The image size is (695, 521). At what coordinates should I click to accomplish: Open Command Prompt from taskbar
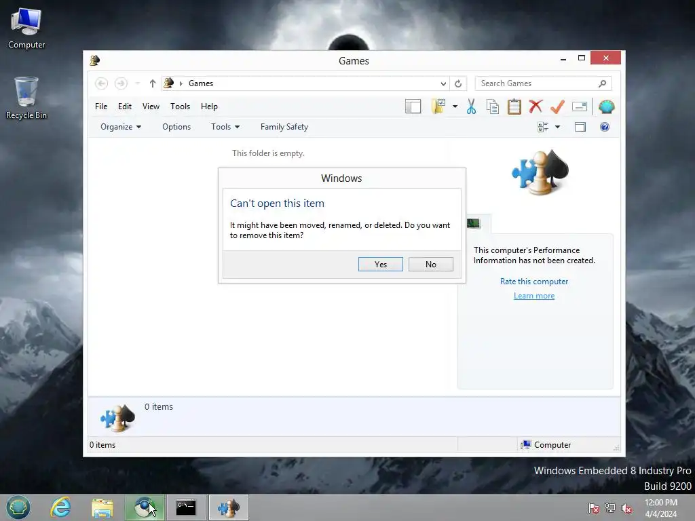186,507
